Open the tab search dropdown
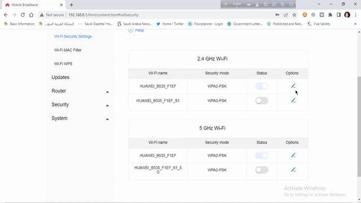Viewport: 361px width, 203px height. [x=319, y=4]
